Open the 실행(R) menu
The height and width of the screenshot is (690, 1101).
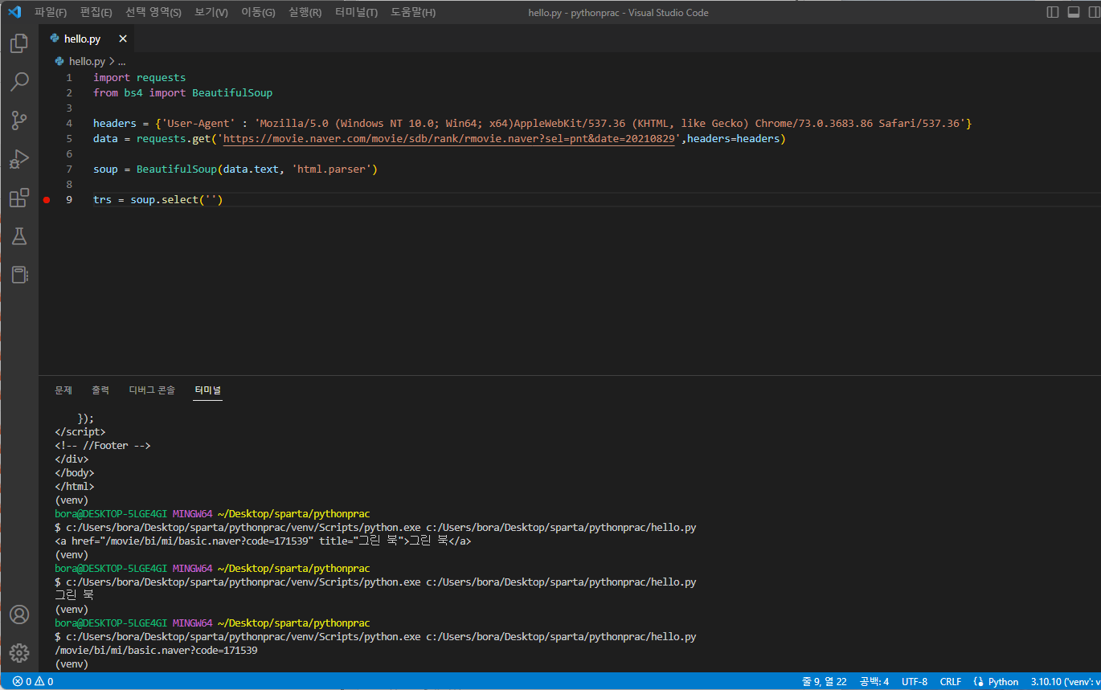pyautogui.click(x=305, y=13)
